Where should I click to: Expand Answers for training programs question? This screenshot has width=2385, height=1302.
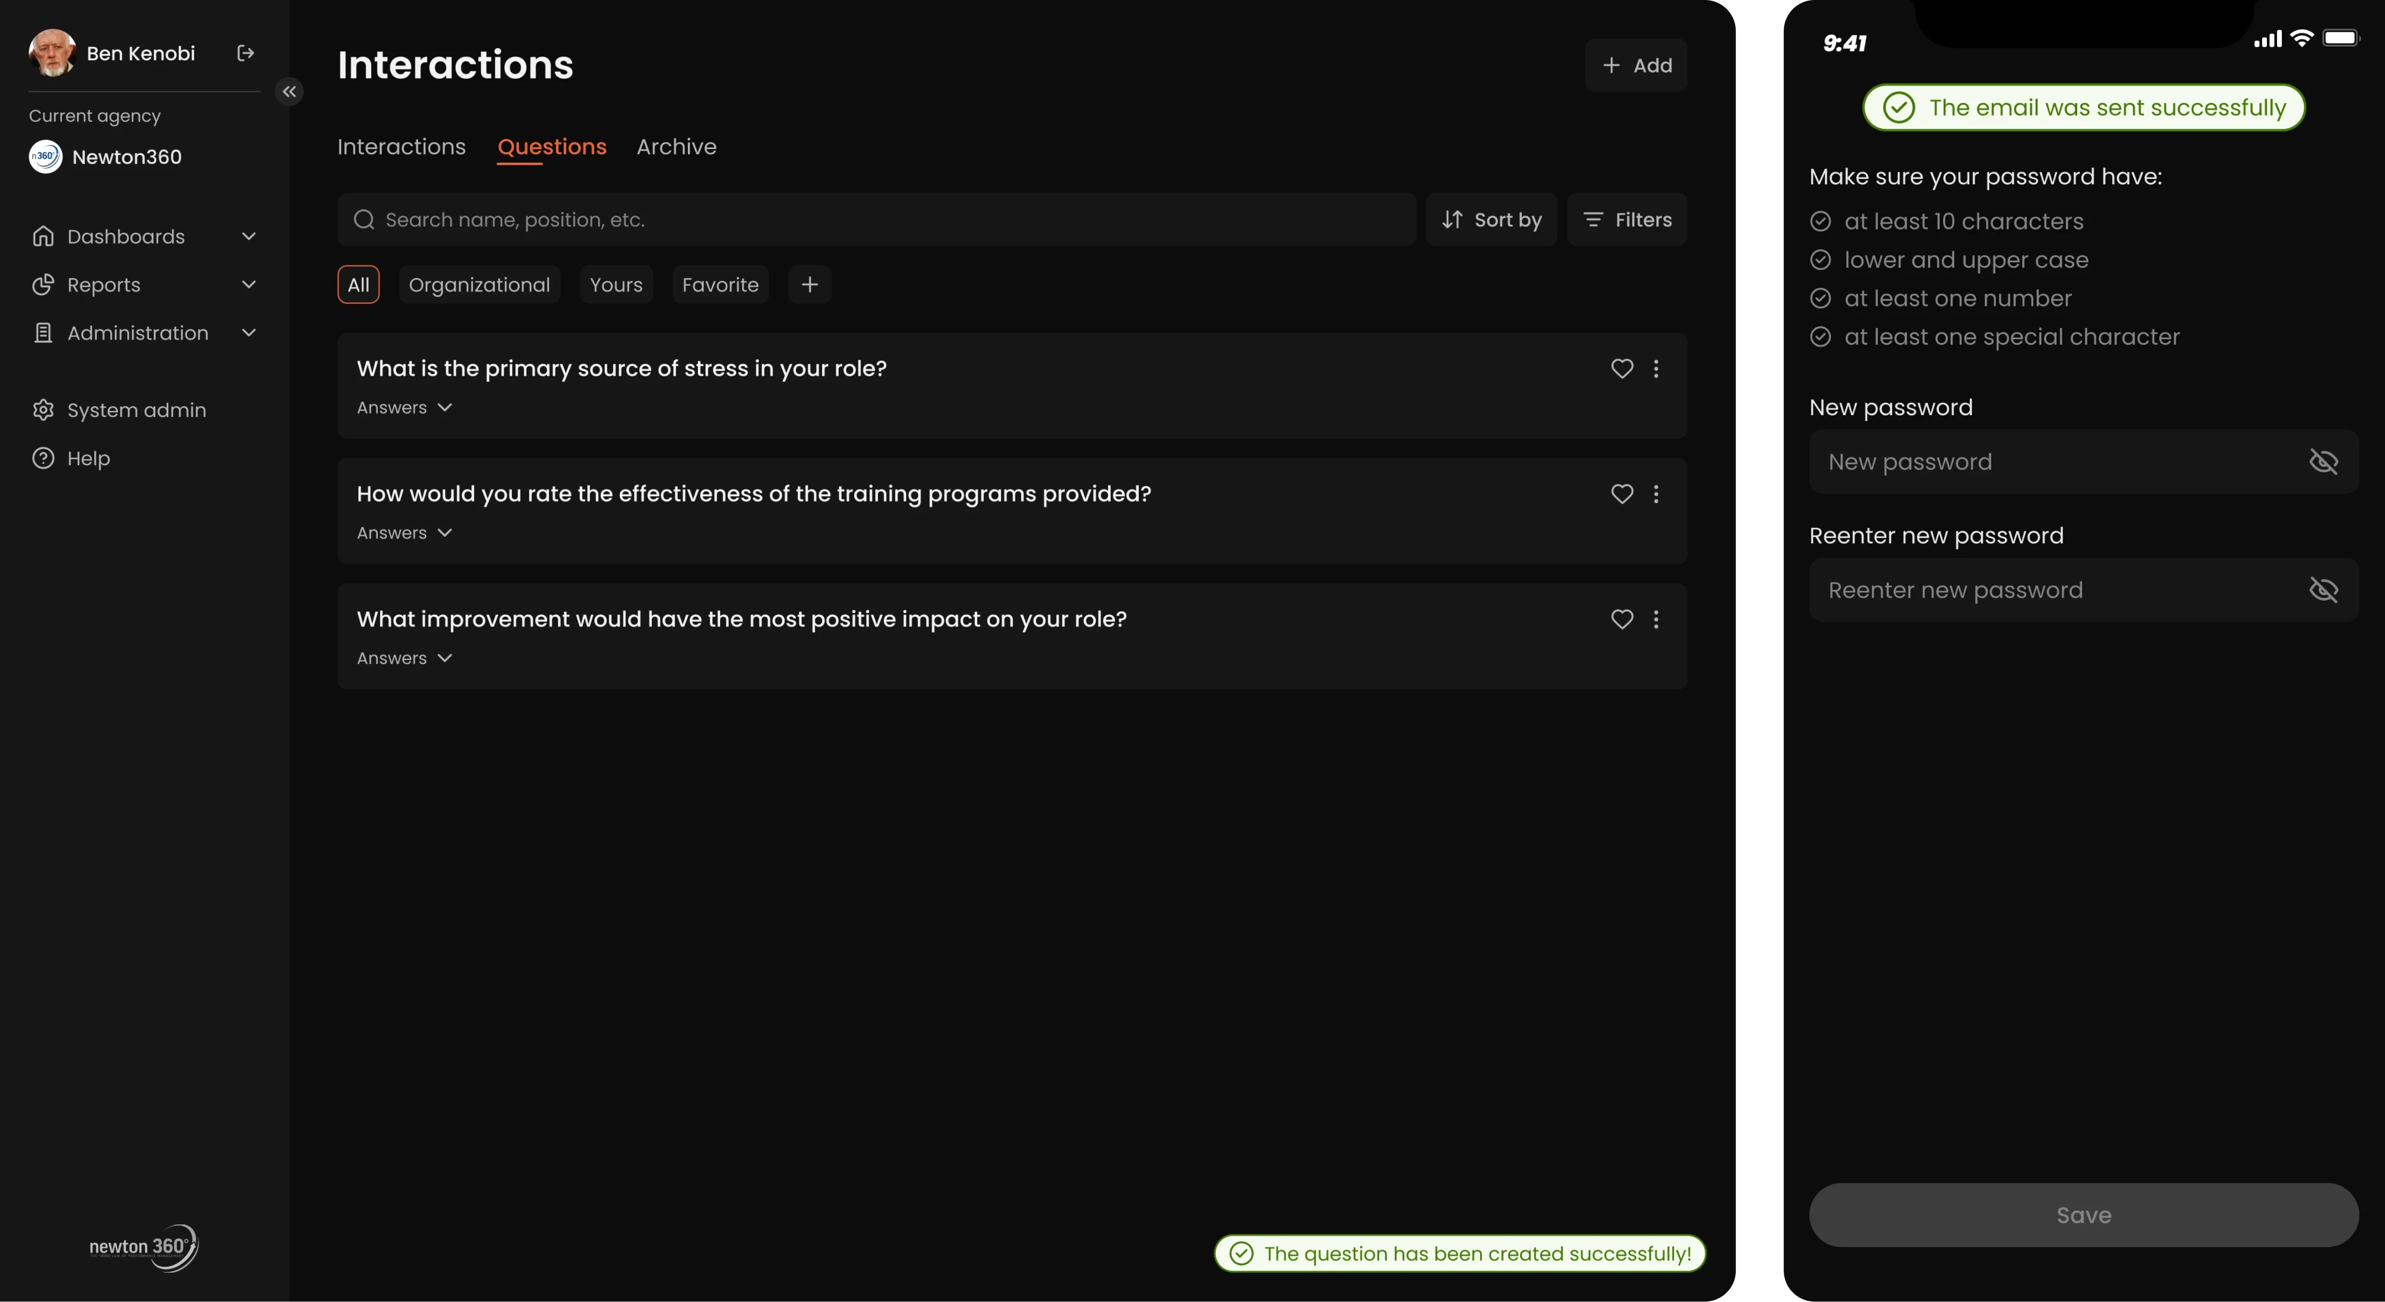pyautogui.click(x=404, y=533)
